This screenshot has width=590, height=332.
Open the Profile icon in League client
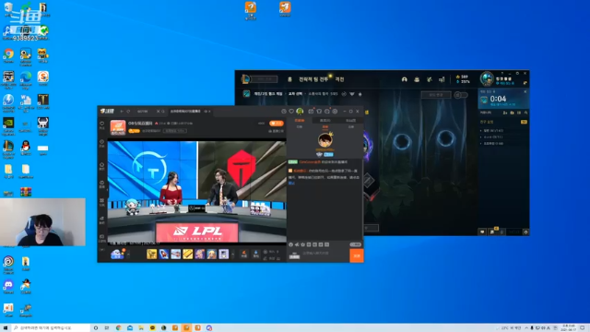405,79
